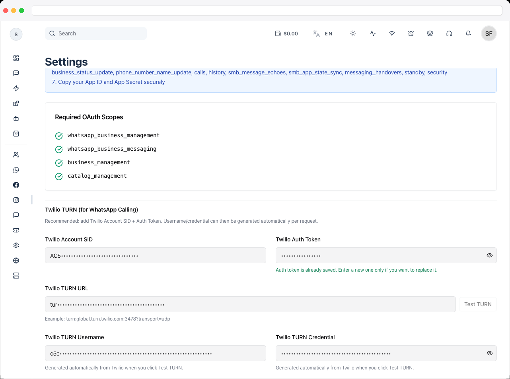The width and height of the screenshot is (510, 379).
Task: Open the speech bubble sidebar icon
Action: click(16, 215)
